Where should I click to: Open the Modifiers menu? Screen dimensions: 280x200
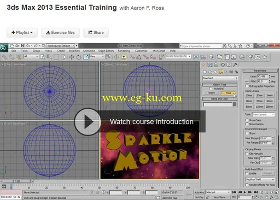tap(74, 51)
